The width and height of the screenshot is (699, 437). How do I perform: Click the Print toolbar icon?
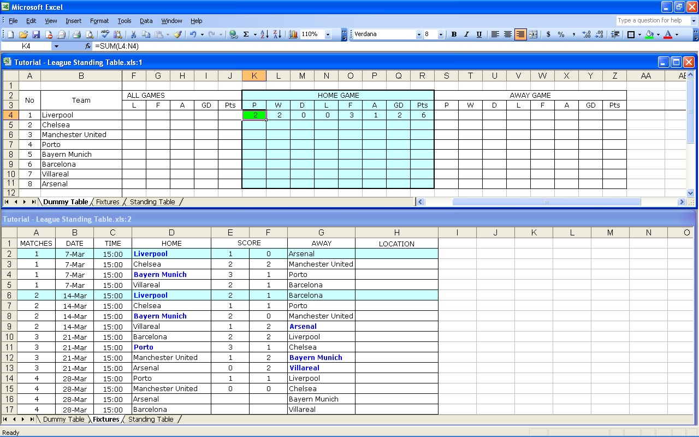77,34
